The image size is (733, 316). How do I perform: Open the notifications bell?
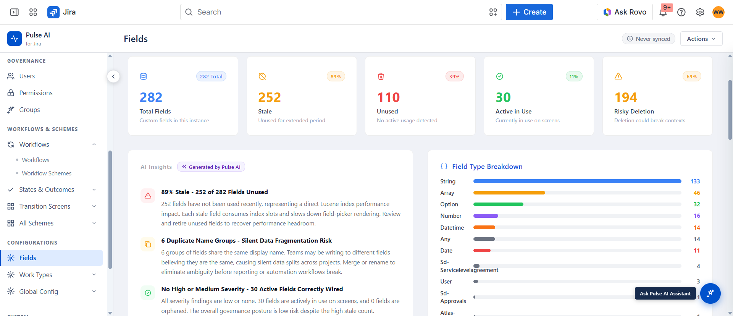pos(663,12)
